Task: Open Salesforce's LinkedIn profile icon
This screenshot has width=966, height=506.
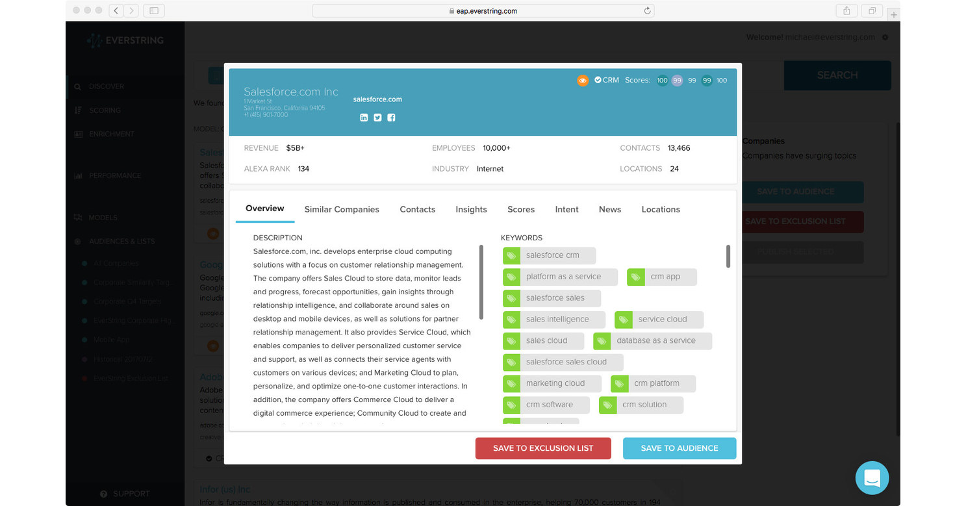Action: point(364,118)
